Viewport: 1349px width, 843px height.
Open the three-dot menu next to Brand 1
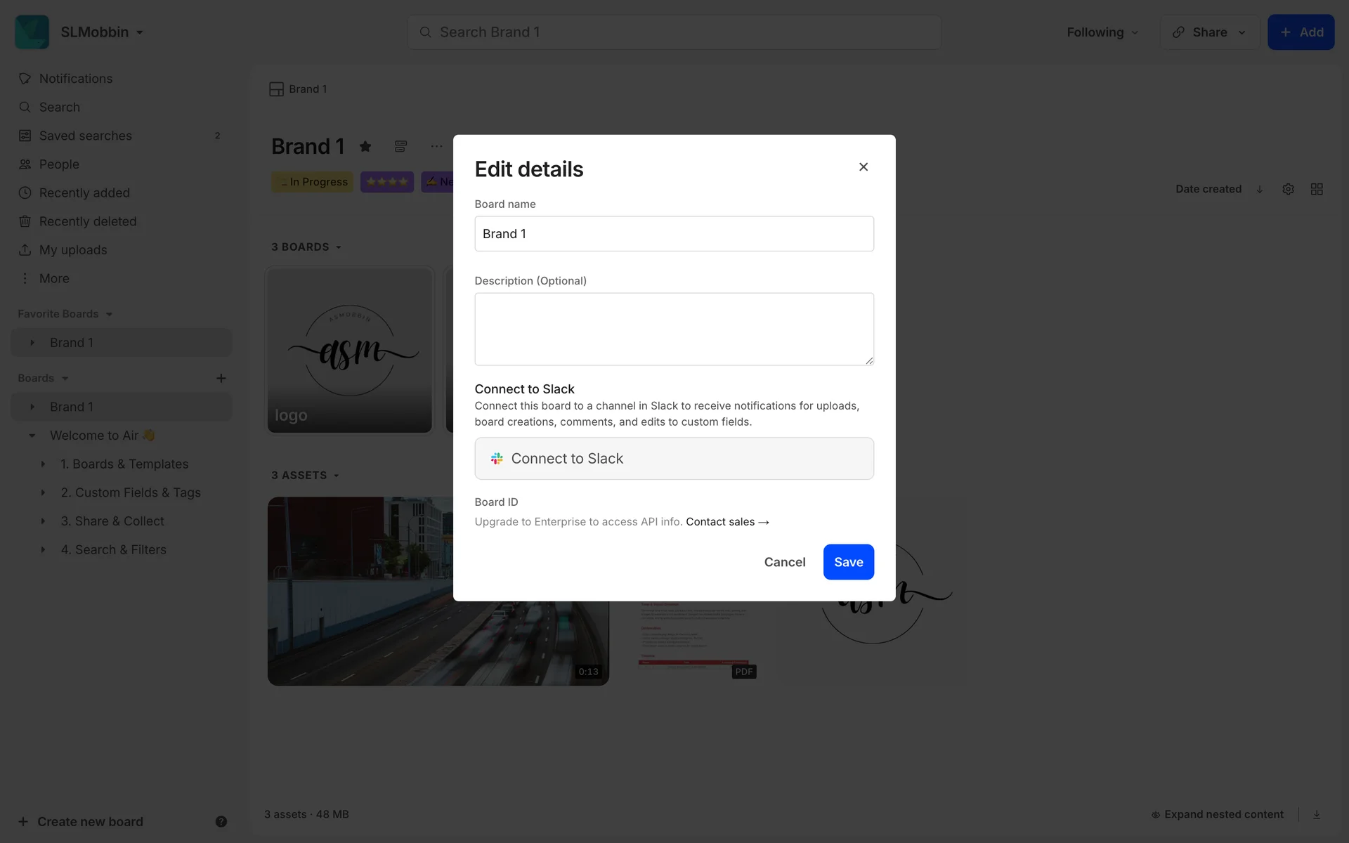click(x=436, y=146)
